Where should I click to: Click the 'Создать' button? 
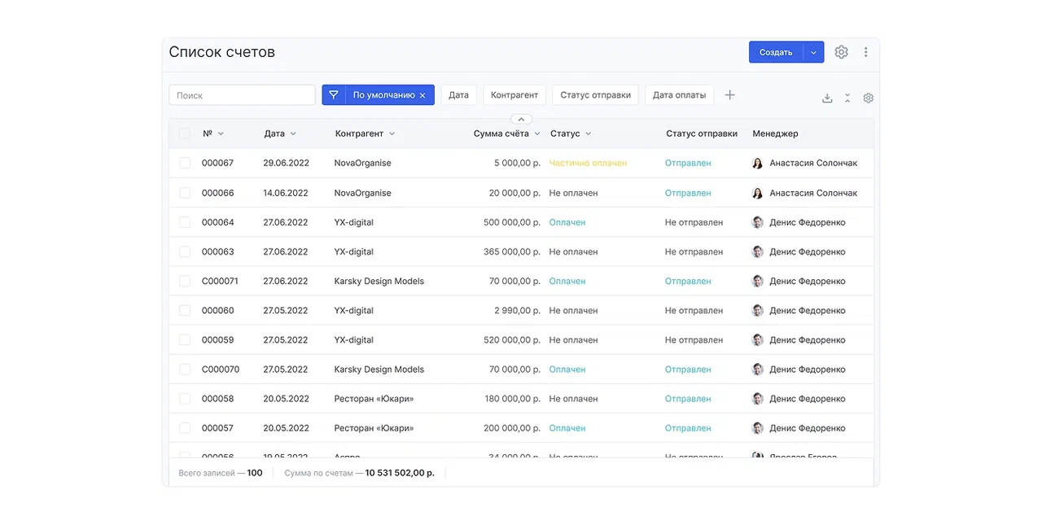tap(775, 52)
